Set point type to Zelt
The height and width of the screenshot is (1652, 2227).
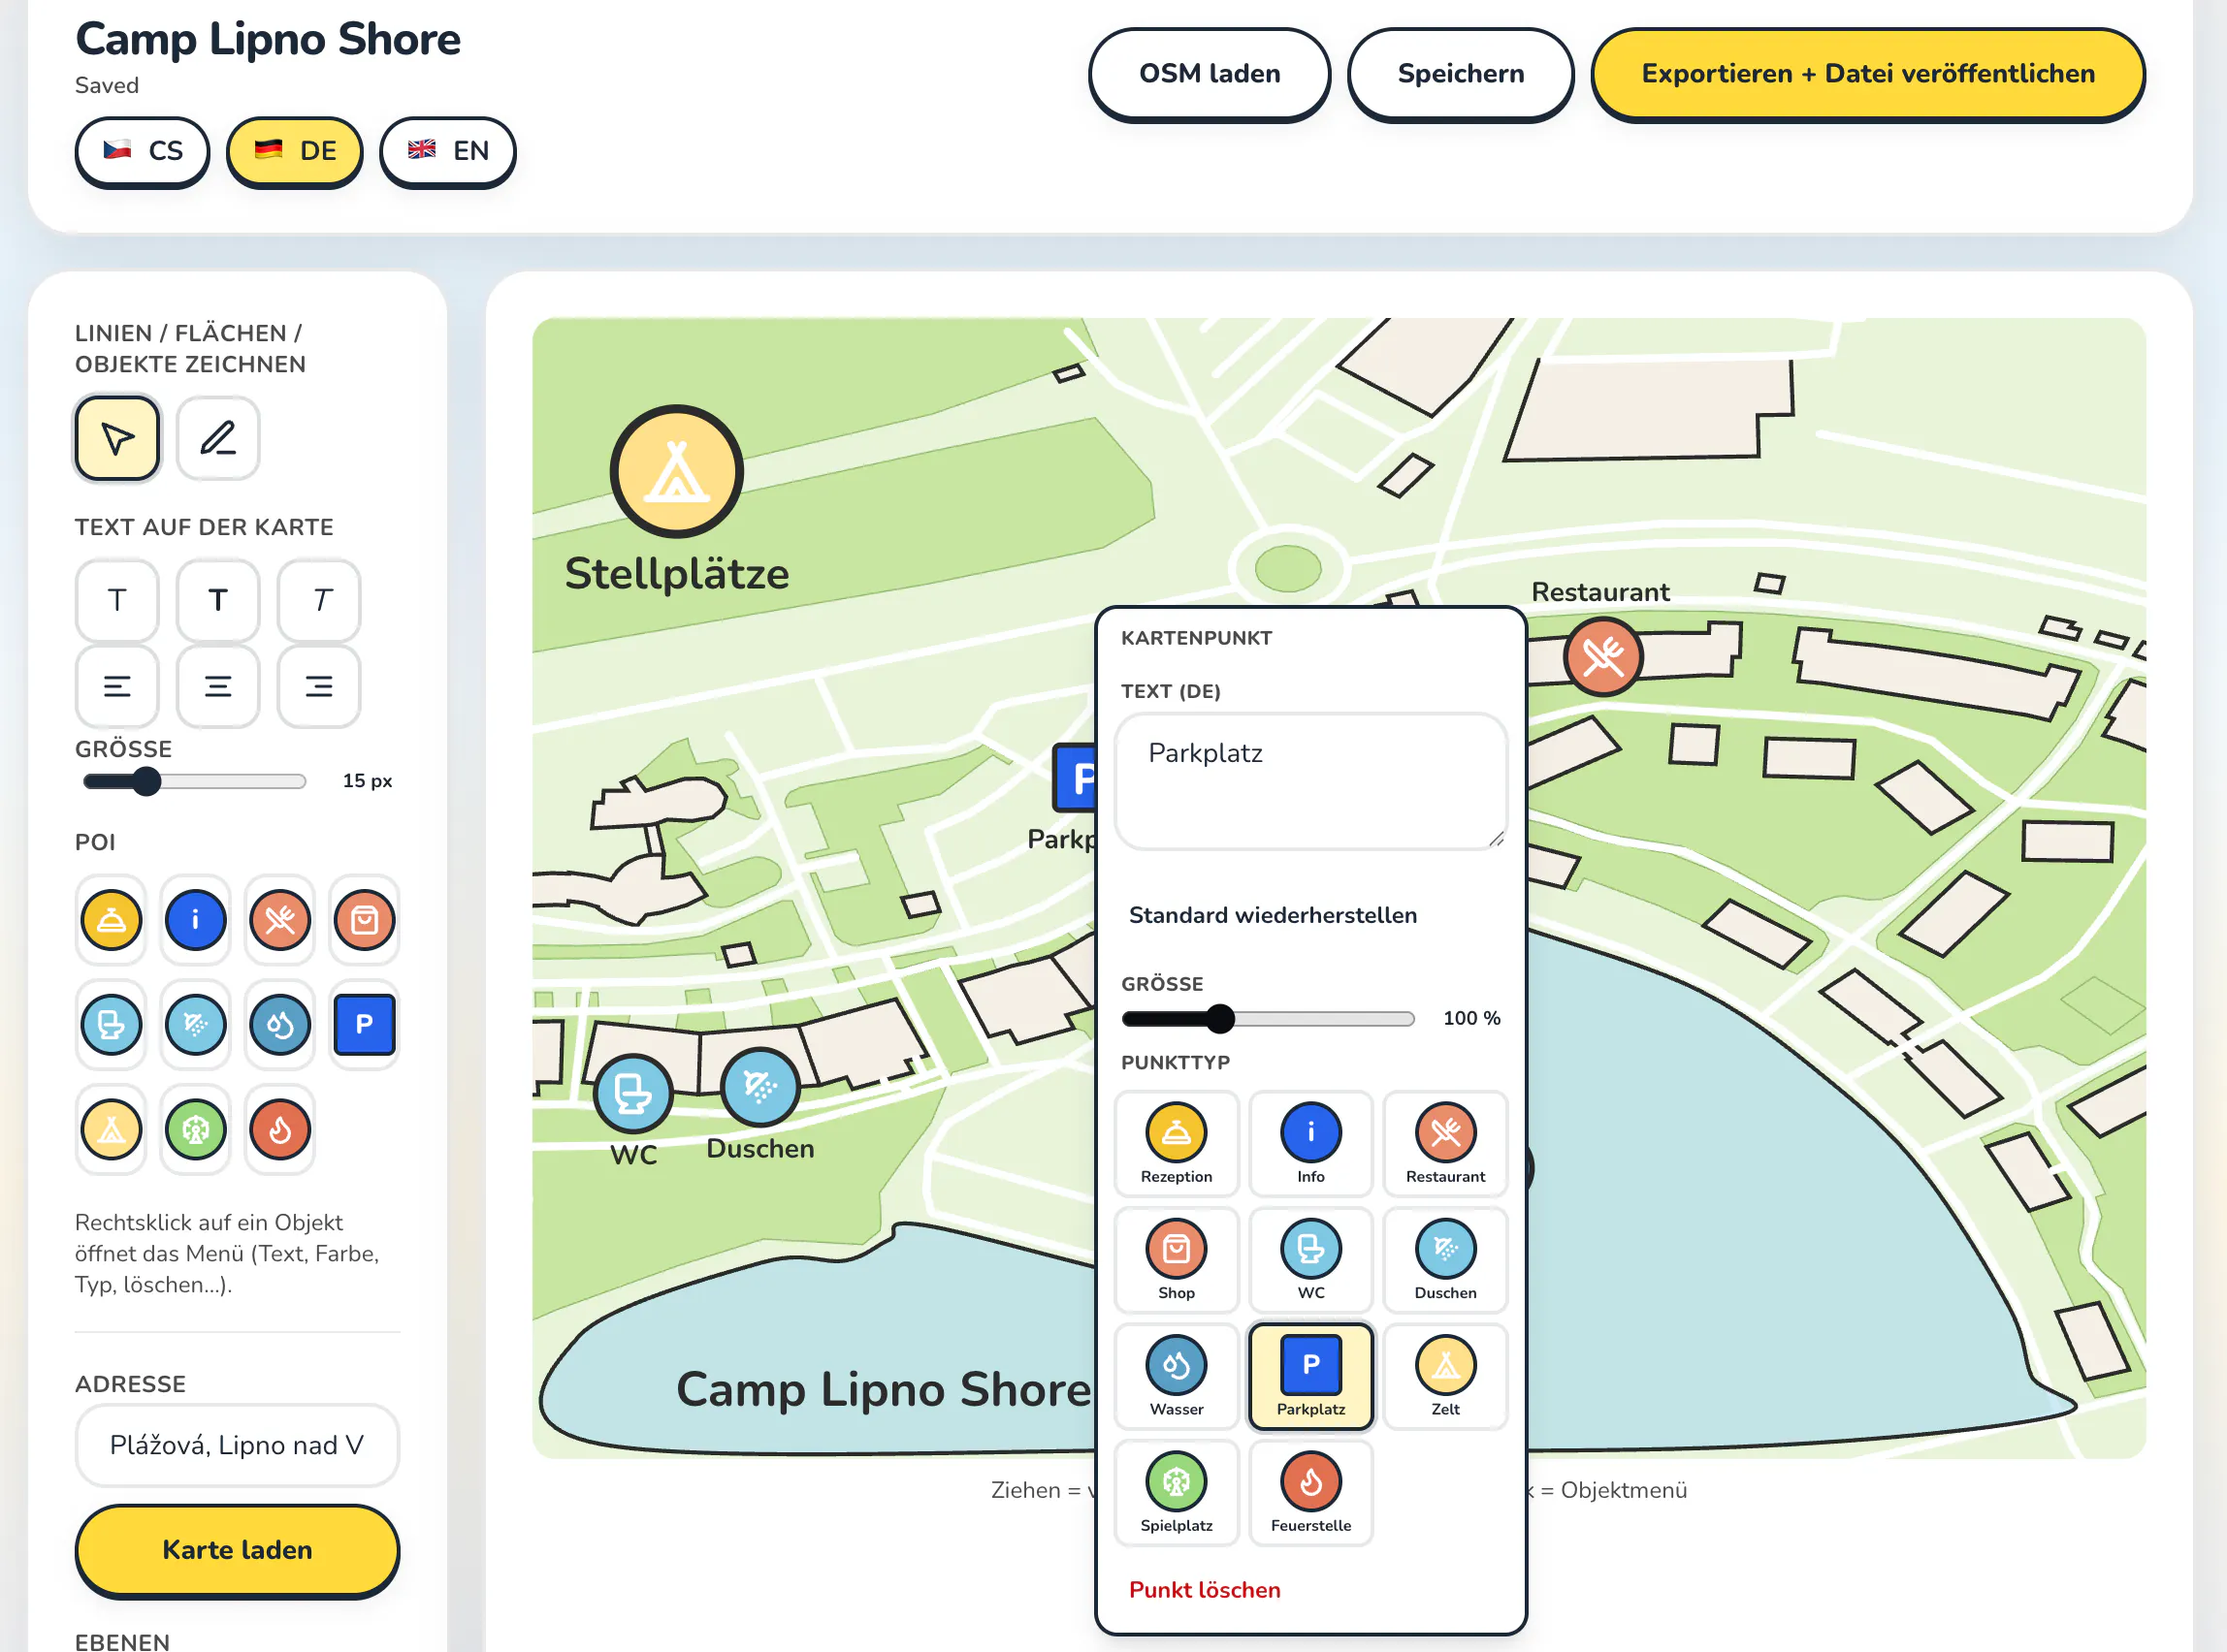click(1444, 1376)
